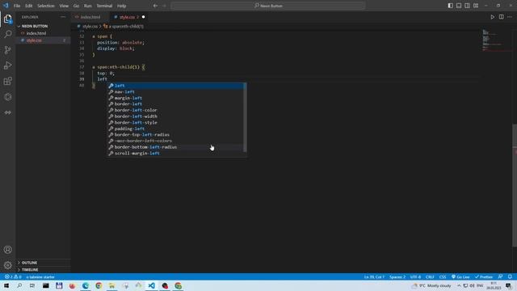
Task: Choose the 'border-left-color' suggestion
Action: click(176, 110)
